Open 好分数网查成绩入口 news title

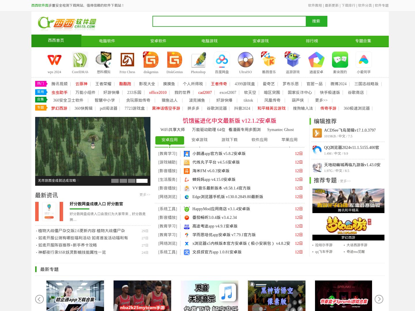(96, 204)
